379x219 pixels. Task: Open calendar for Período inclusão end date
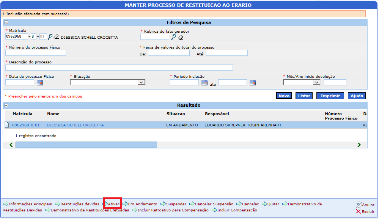coord(253,82)
